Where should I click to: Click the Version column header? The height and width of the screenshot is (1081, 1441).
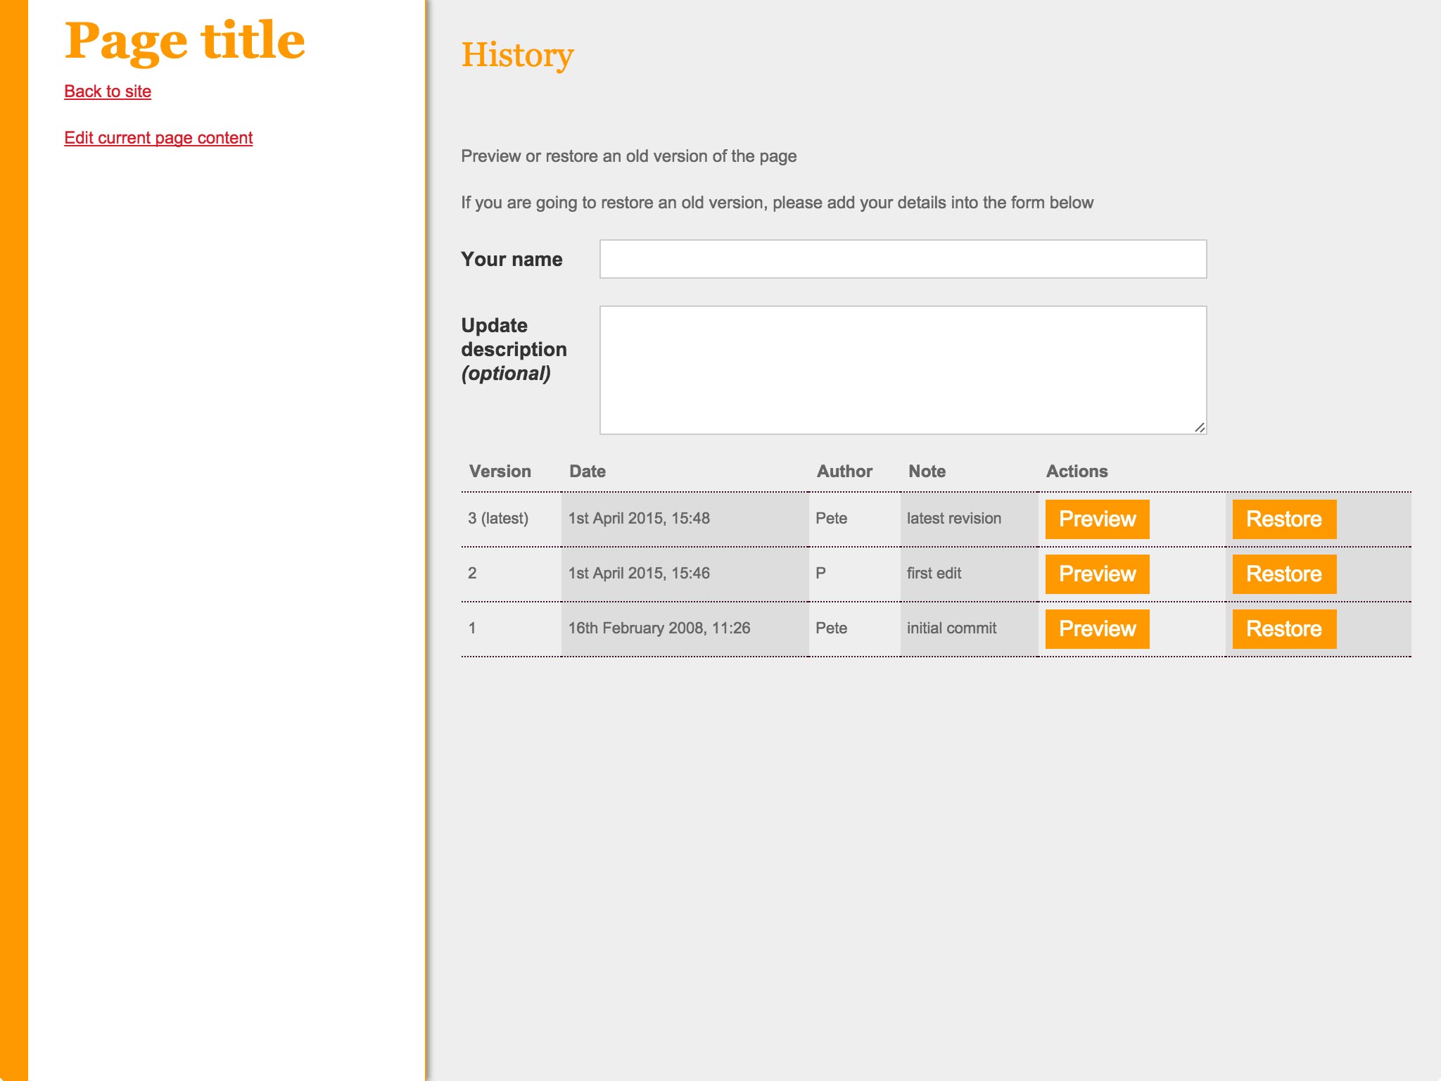[500, 471]
